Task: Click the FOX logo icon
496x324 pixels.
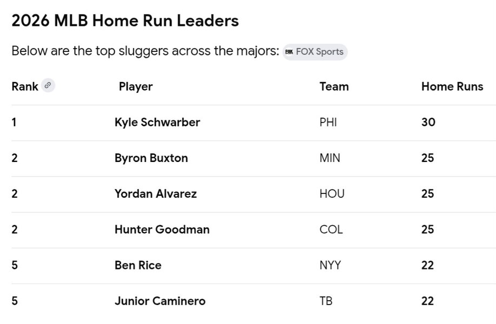Action: pos(289,52)
